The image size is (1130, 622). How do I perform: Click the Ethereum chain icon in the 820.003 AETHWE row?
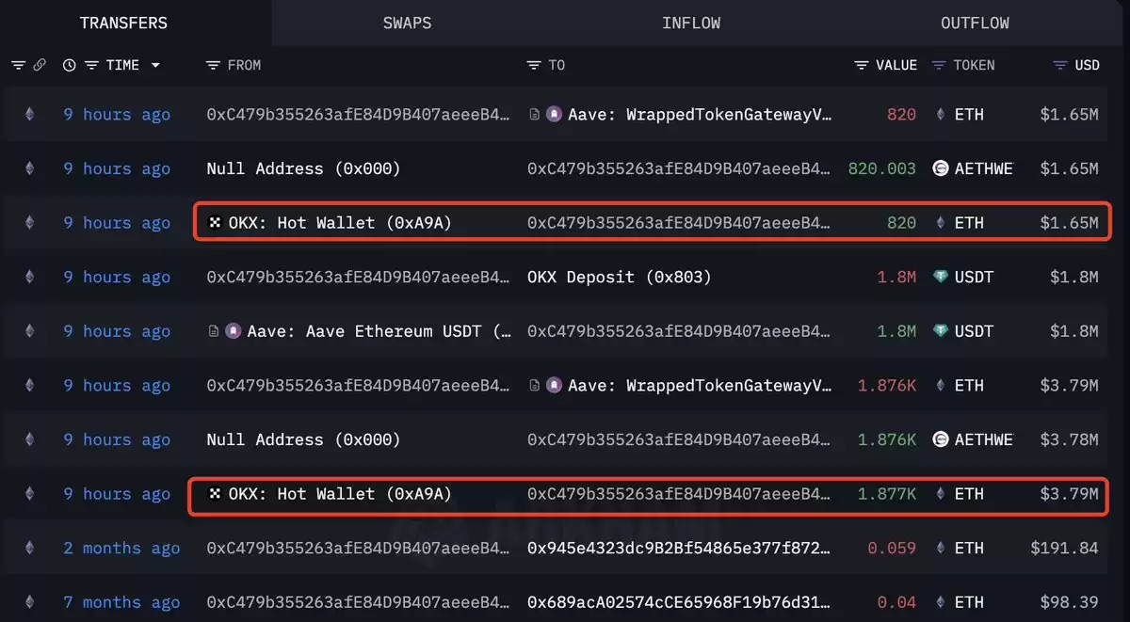point(29,169)
